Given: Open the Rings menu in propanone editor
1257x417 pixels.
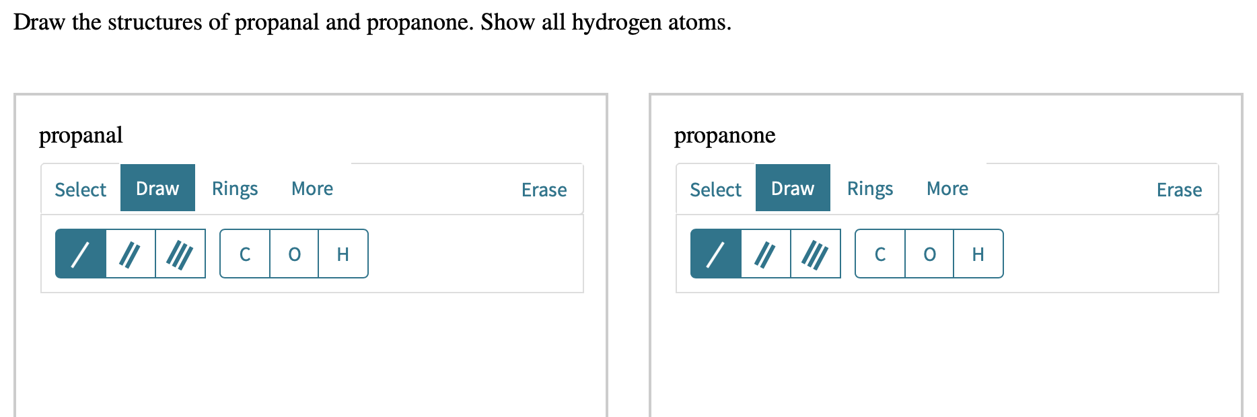Looking at the screenshot, I should tap(869, 188).
